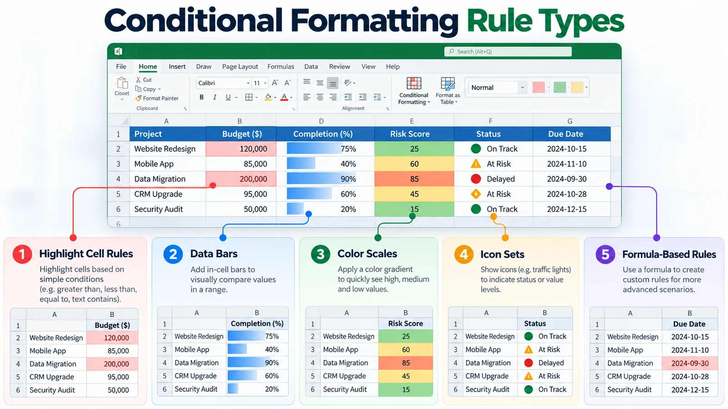Select the red cell style swatch
The image size is (728, 409).
[539, 87]
